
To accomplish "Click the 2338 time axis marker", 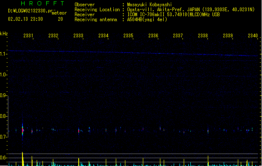I will 203,36.
